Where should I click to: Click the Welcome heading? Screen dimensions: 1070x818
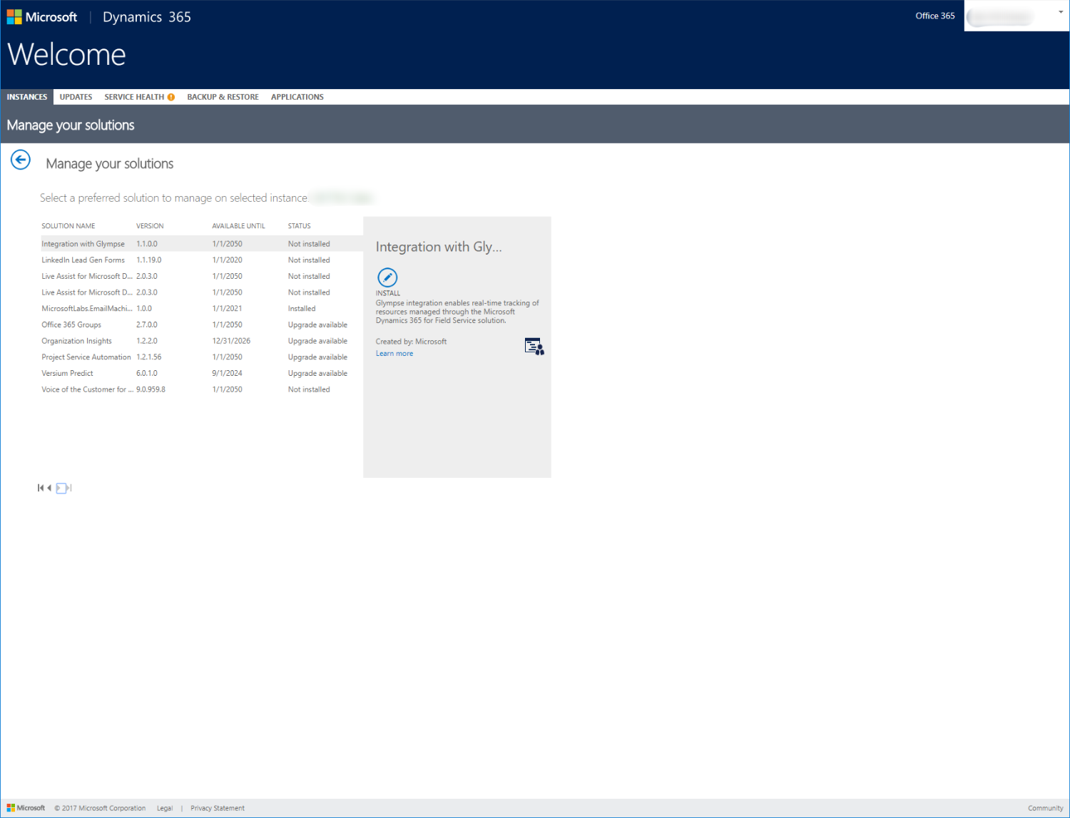point(67,55)
